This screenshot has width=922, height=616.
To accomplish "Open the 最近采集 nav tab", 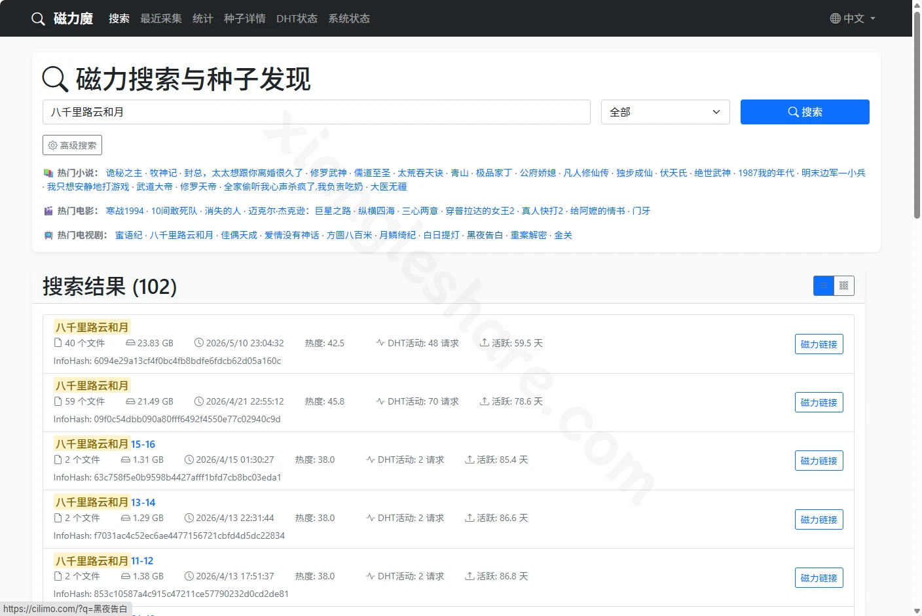I will pos(161,18).
